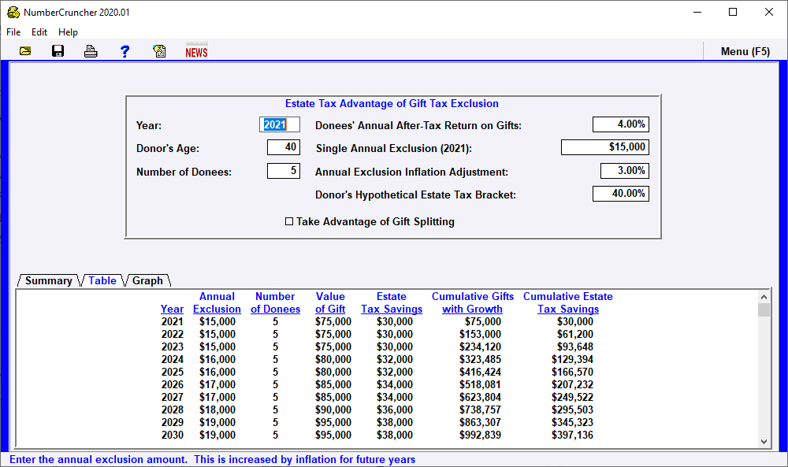788x467 pixels.
Task: Click the $153,000 cumulative gifts value
Action: 480,335
